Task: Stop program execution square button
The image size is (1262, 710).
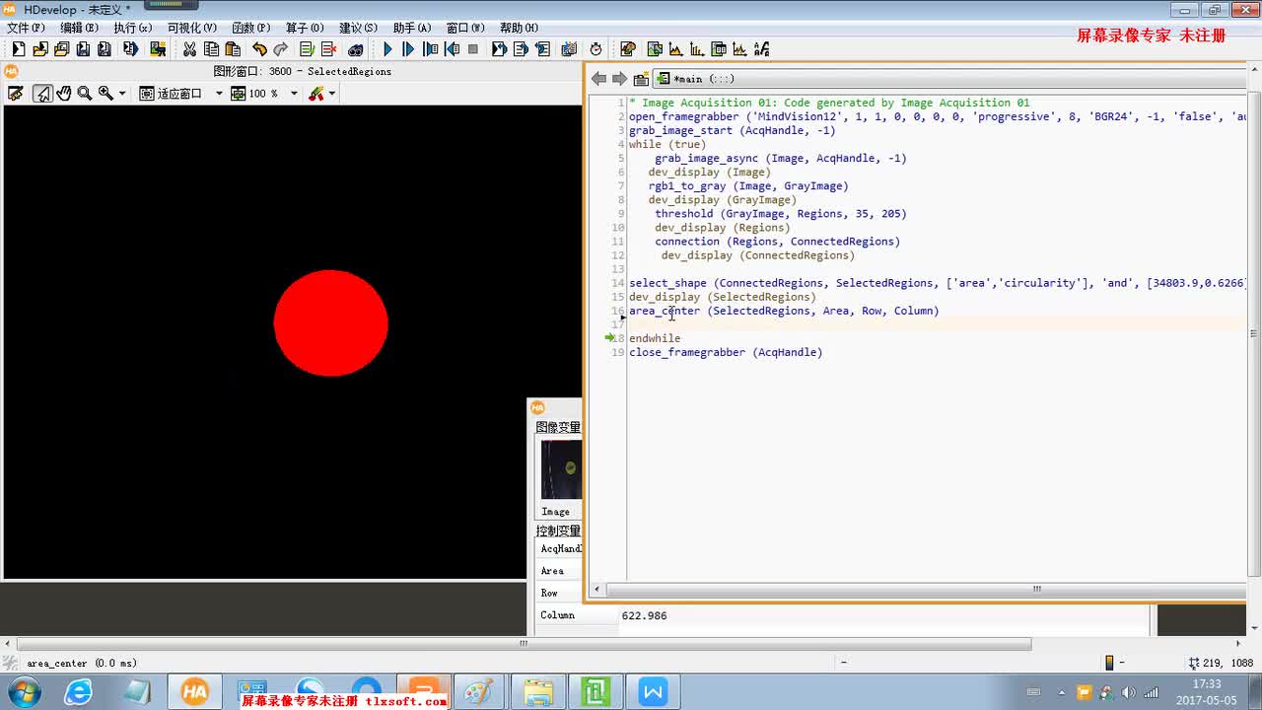Action: 473,49
